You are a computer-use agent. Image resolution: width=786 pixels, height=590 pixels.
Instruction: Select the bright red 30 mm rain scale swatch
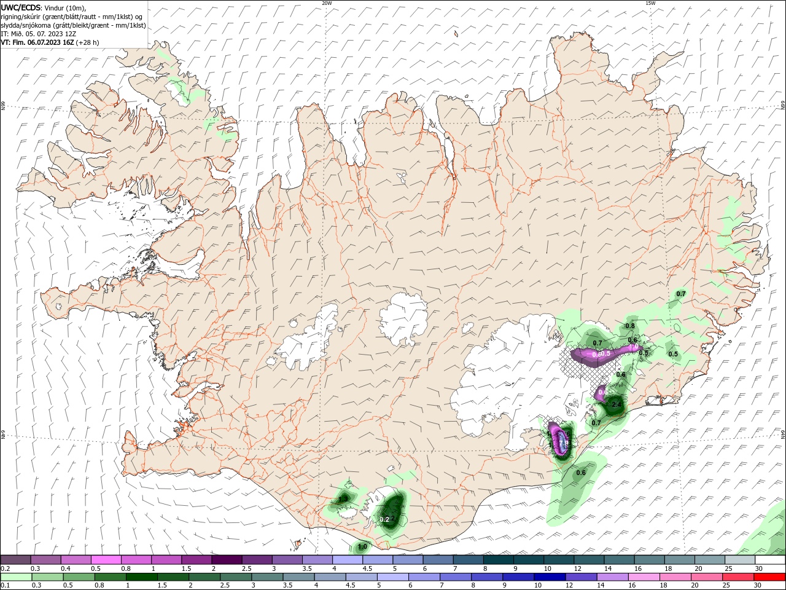click(769, 577)
